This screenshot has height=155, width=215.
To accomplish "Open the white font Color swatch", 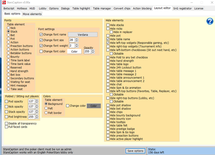I will [x=74, y=51].
